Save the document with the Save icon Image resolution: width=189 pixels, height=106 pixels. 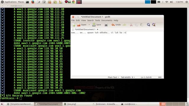tap(94, 25)
